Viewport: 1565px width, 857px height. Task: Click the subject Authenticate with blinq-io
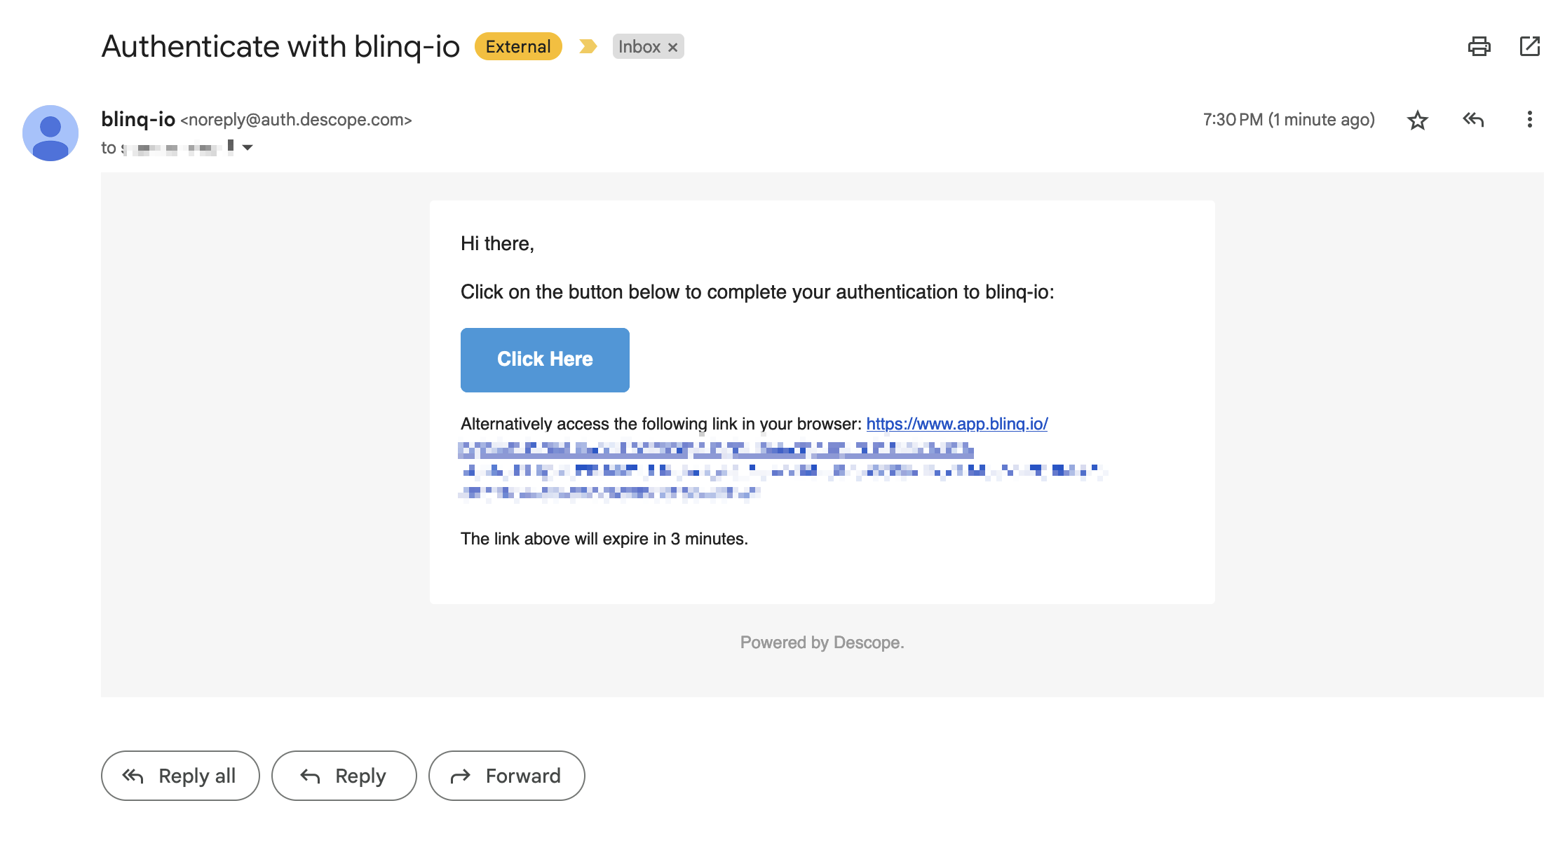(280, 47)
